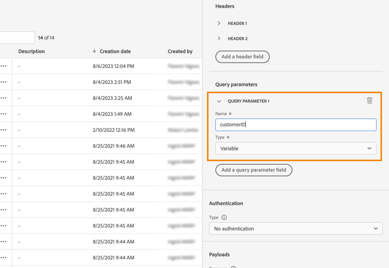Open the more options menu for the 8/25/2021 9:46 AM row
The height and width of the screenshot is (268, 389).
(x=4, y=146)
